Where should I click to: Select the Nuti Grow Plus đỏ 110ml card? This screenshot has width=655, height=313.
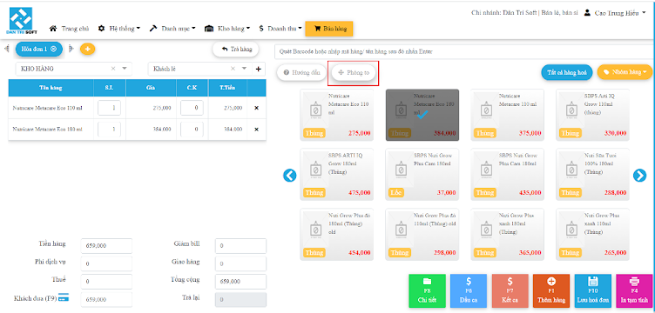[x=422, y=234]
